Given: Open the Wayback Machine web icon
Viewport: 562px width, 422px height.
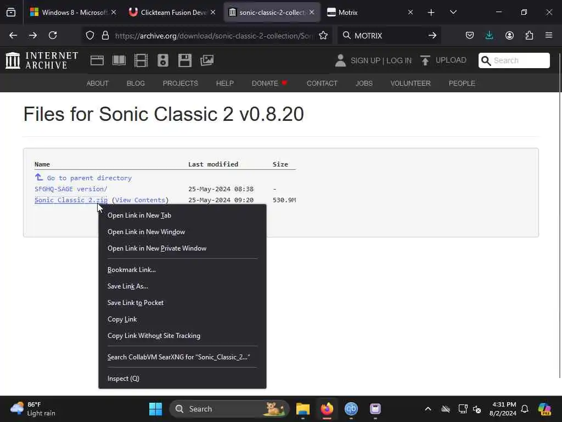Looking at the screenshot, I should pyautogui.click(x=97, y=60).
